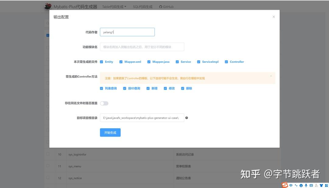Click the Sogou S logo in the tray
This screenshot has height=188, width=329.
point(285,185)
